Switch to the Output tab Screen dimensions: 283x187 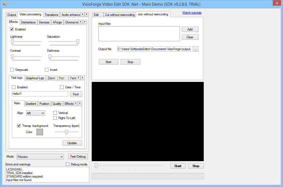click(x=12, y=15)
